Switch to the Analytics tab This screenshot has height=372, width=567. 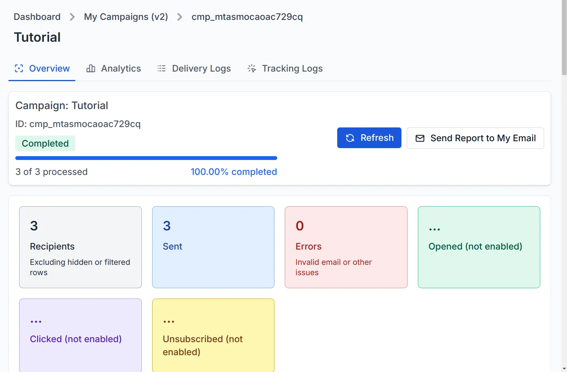[114, 68]
